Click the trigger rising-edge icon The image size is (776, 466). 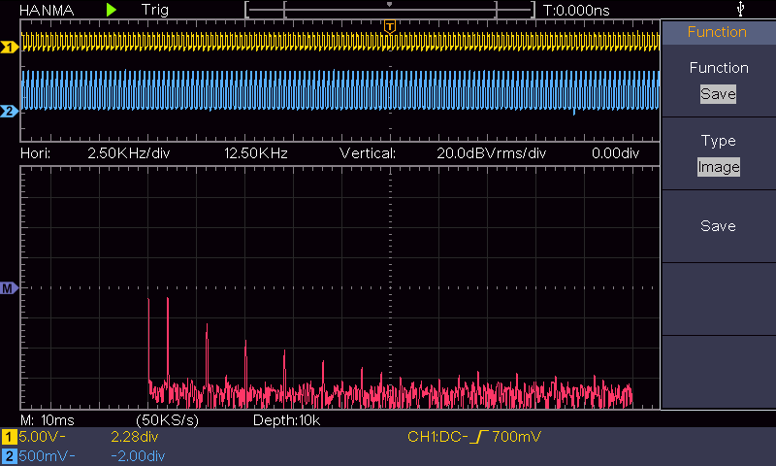(x=479, y=438)
